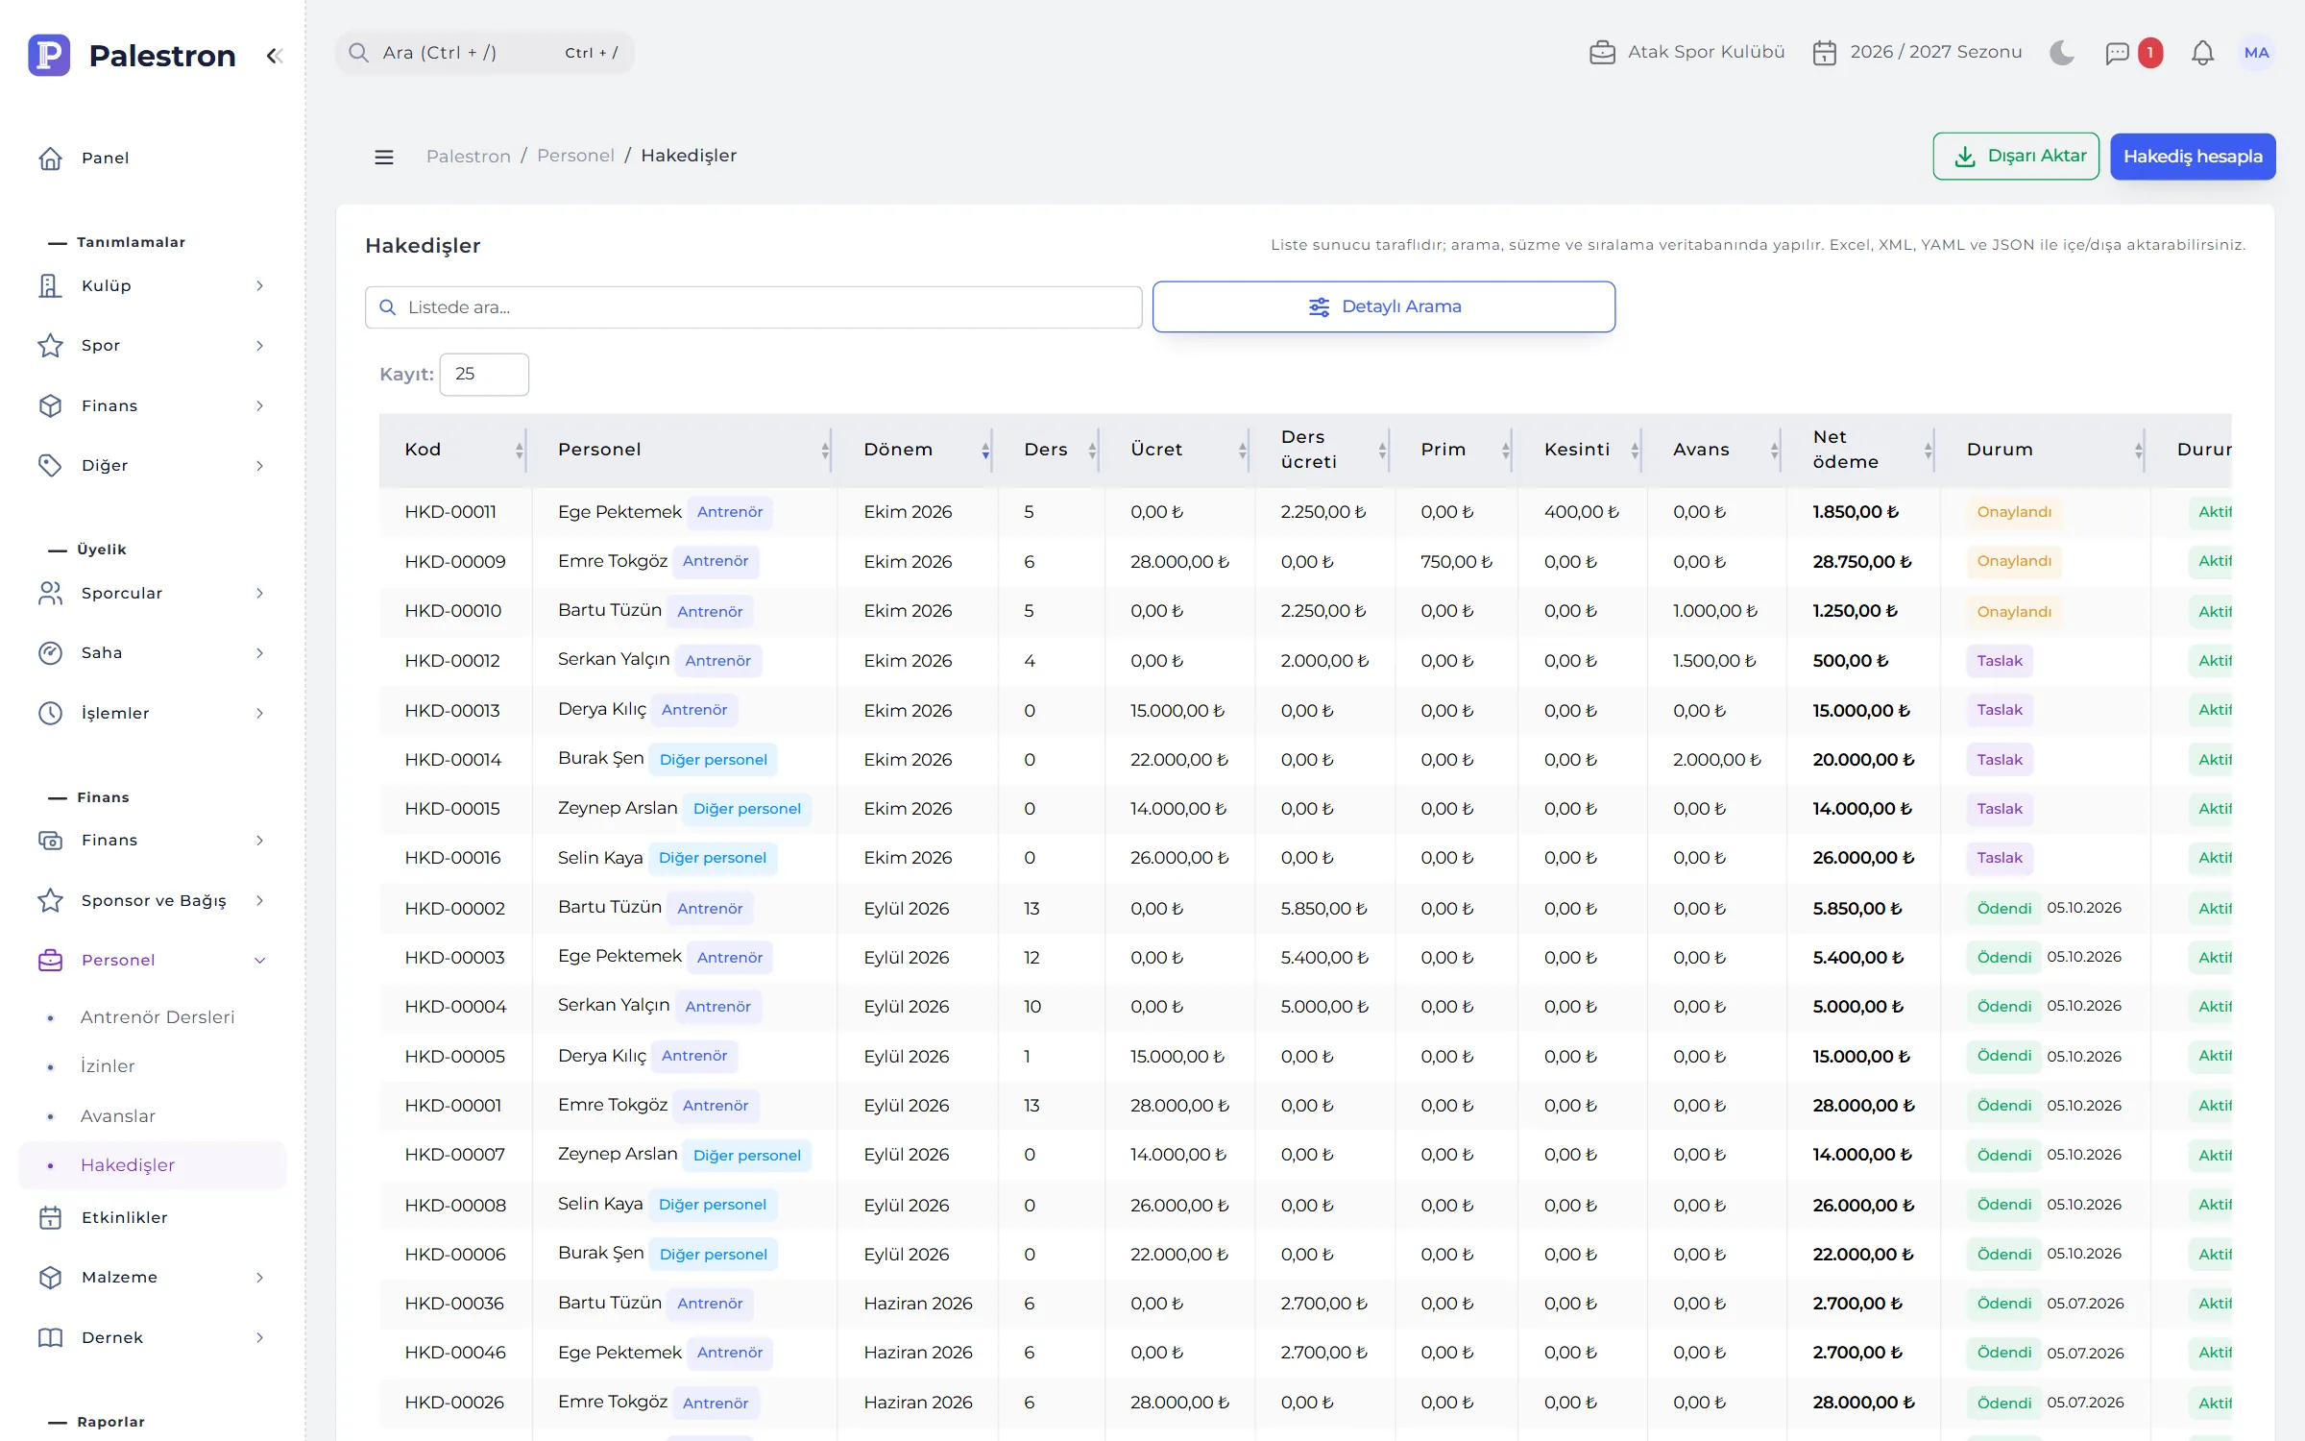Screen dimensions: 2305x1441
Task: Expand the Malzeme menu chevron
Action: coord(259,1277)
